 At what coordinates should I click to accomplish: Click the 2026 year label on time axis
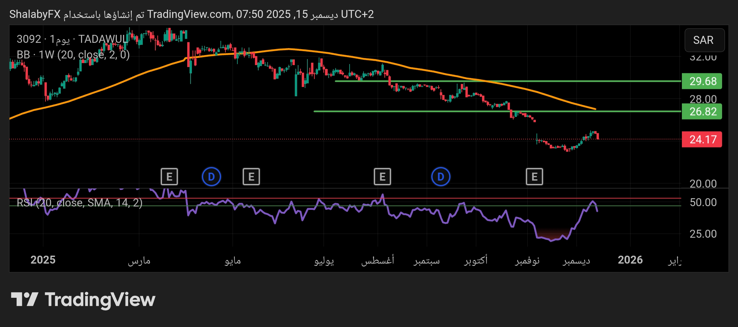(630, 260)
